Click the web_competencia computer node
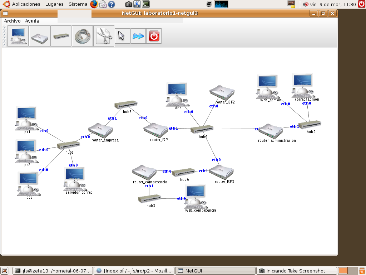This screenshot has height=275, width=366. point(196,196)
